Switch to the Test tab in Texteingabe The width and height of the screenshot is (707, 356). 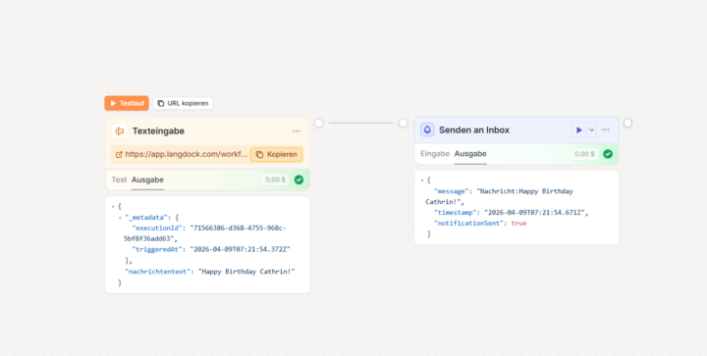(119, 179)
